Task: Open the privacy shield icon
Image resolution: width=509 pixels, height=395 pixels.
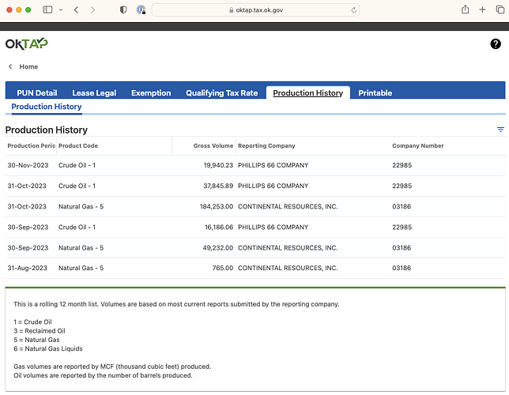Action: click(x=123, y=9)
